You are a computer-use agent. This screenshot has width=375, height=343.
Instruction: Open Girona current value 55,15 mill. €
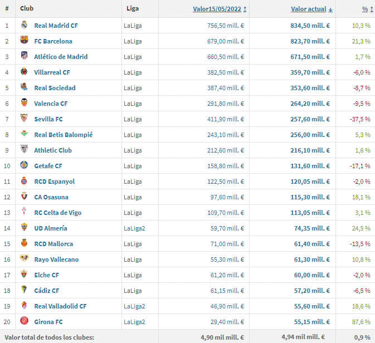[x=312, y=322]
